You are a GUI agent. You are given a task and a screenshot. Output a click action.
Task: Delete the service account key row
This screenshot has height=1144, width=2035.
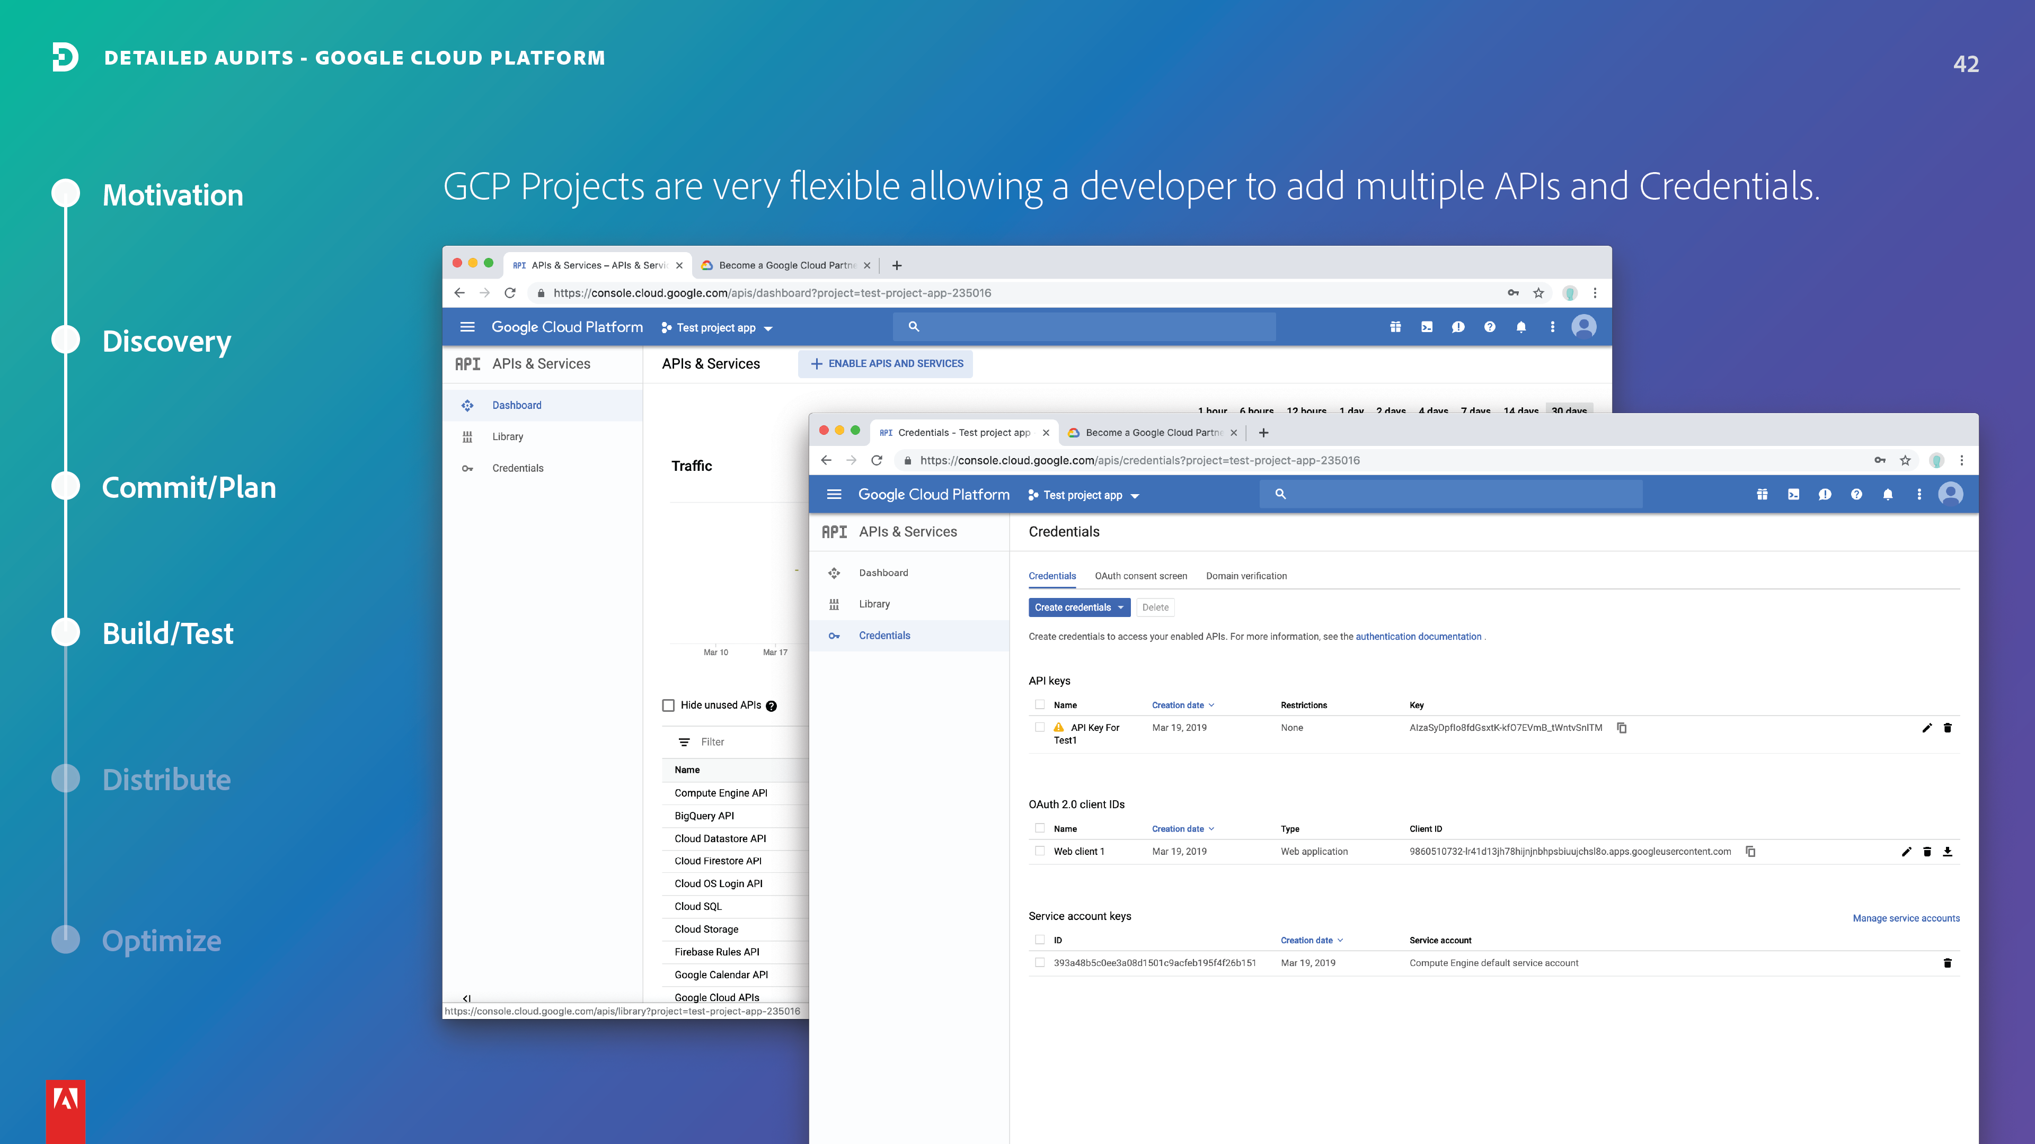coord(1948,962)
